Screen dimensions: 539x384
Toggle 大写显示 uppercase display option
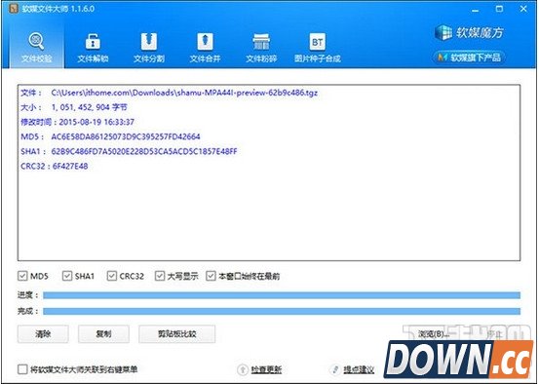tap(160, 276)
